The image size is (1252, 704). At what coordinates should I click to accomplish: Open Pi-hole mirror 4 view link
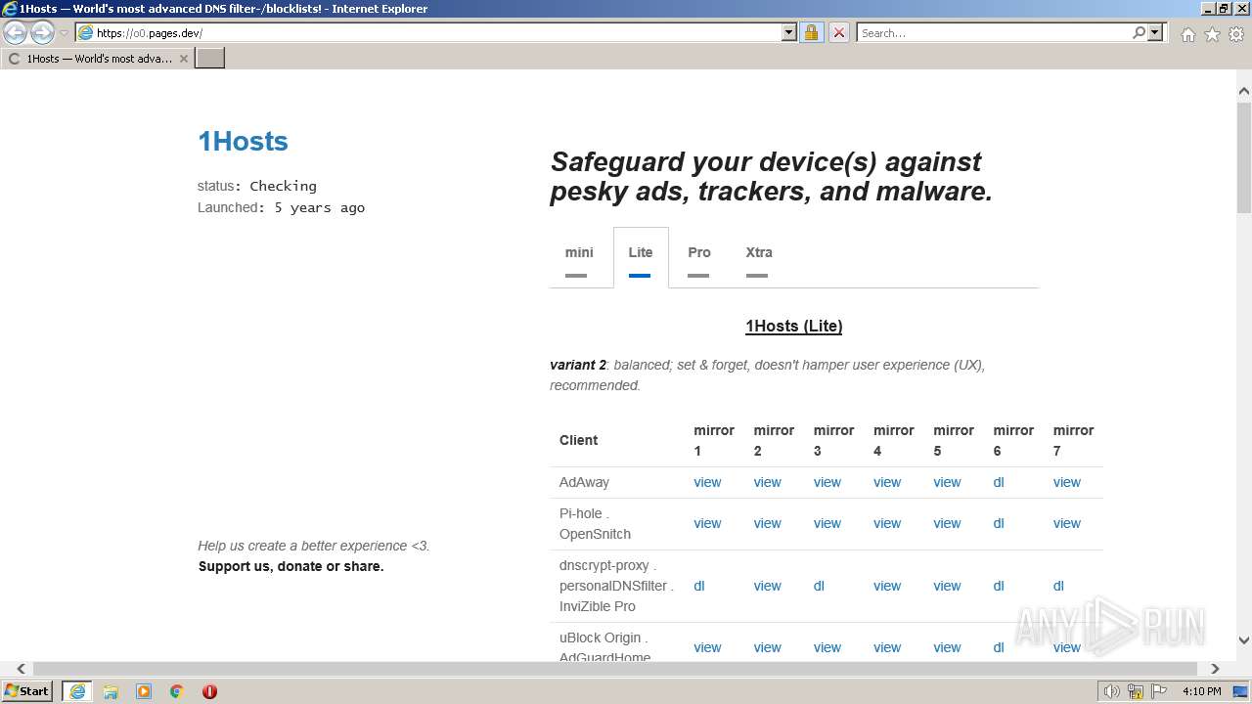pos(887,523)
